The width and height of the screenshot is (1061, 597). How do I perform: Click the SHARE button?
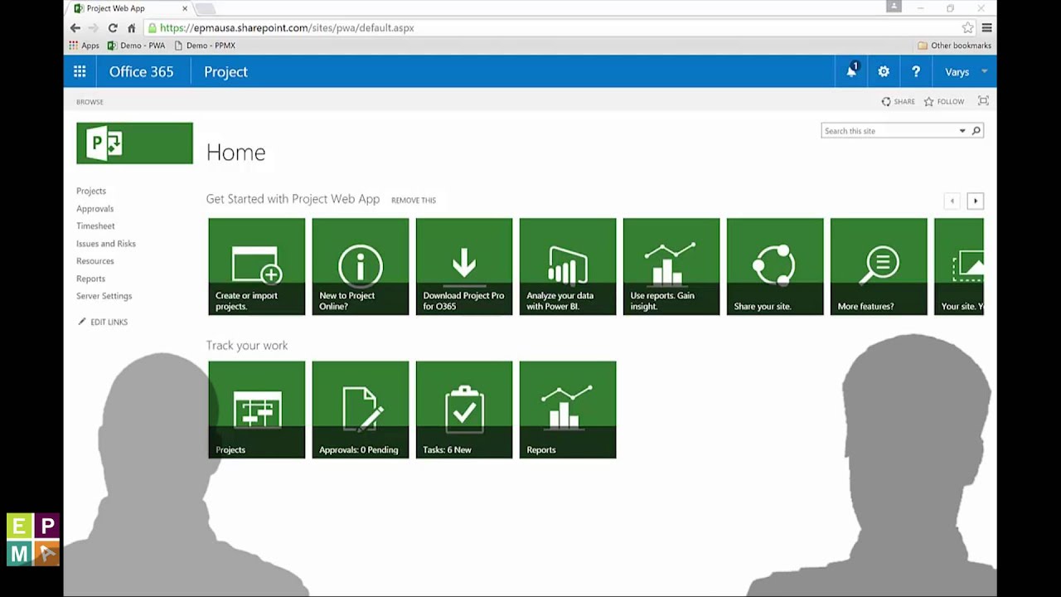click(898, 101)
